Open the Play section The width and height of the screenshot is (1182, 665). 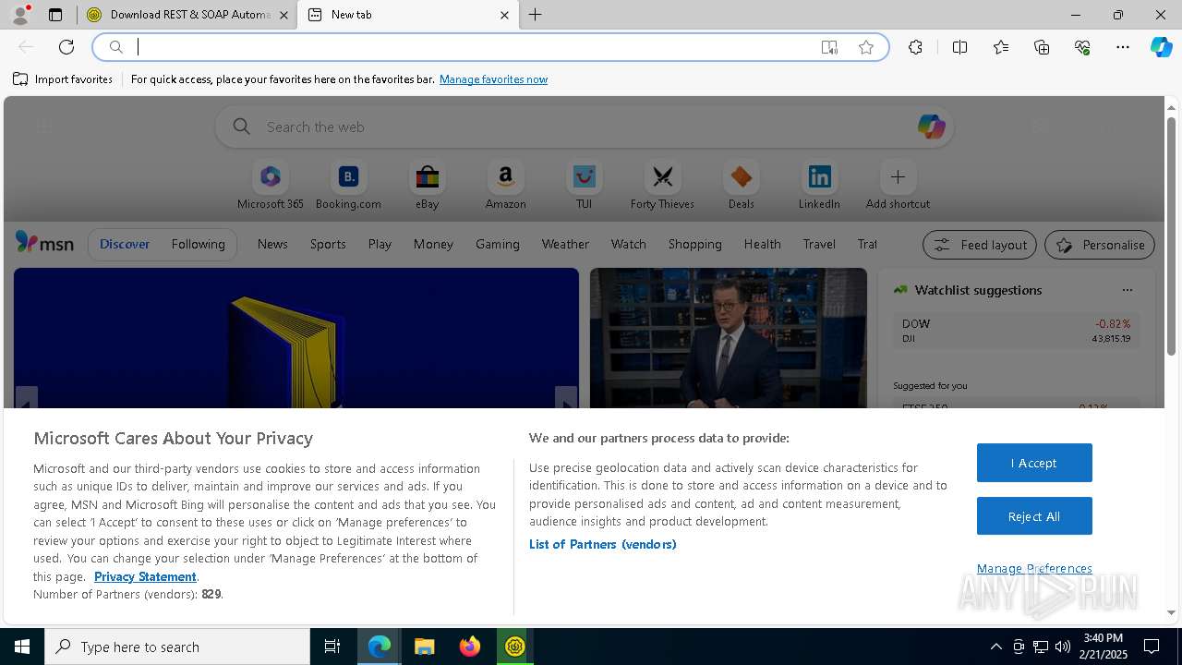[380, 244]
